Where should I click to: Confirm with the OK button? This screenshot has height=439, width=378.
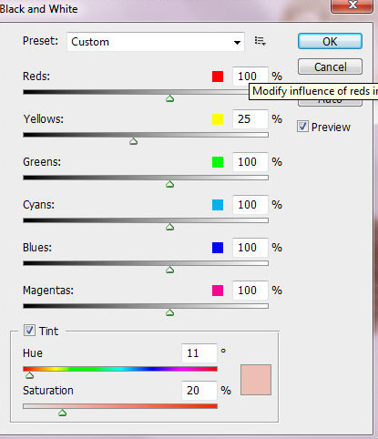pos(330,41)
